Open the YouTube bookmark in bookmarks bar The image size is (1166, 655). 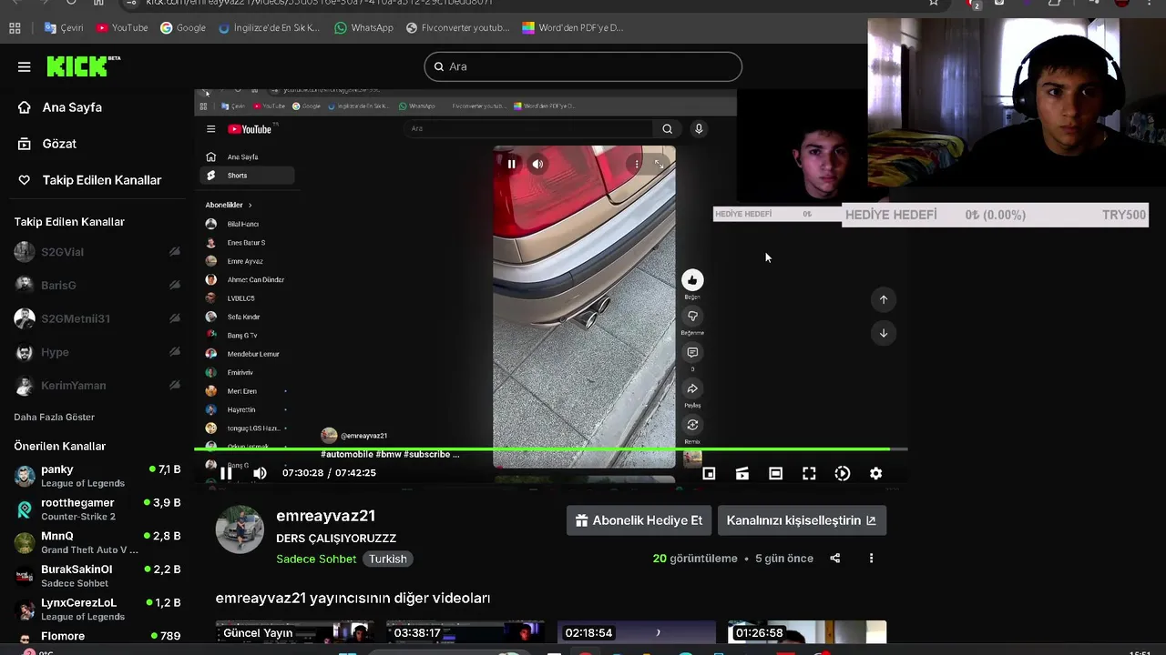coord(122,28)
